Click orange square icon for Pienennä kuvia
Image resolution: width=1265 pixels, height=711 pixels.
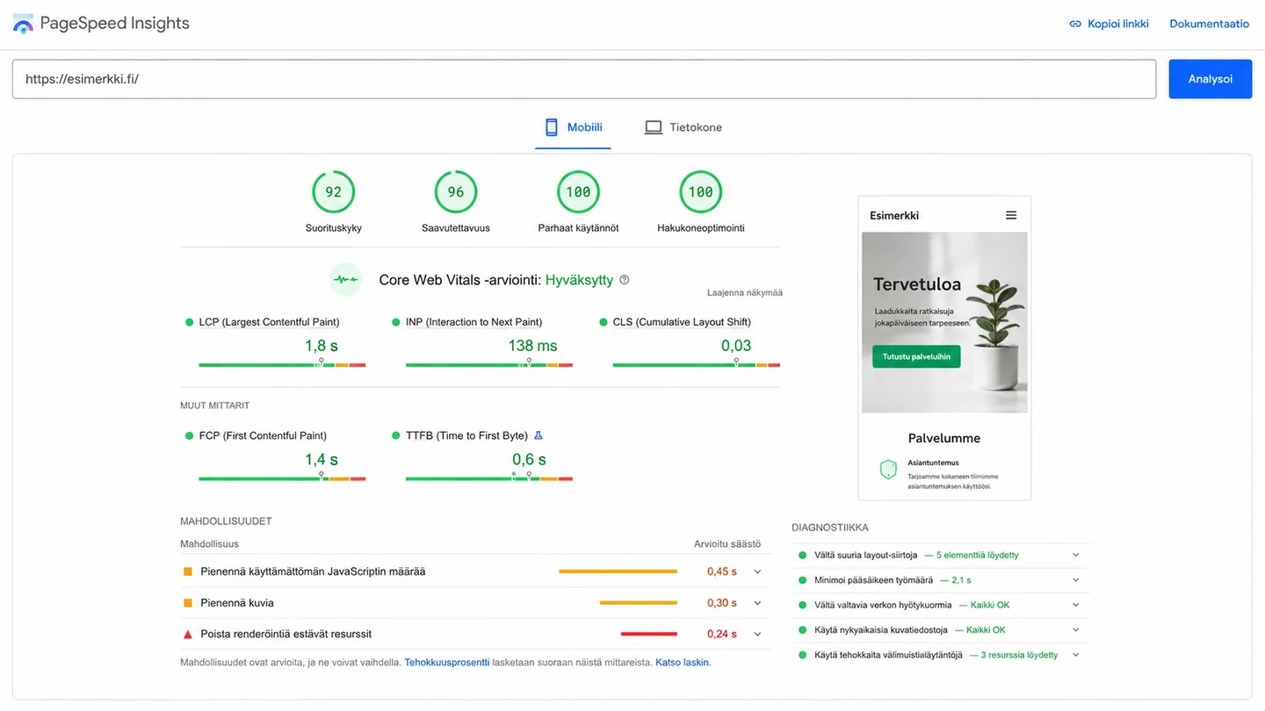[x=187, y=603]
